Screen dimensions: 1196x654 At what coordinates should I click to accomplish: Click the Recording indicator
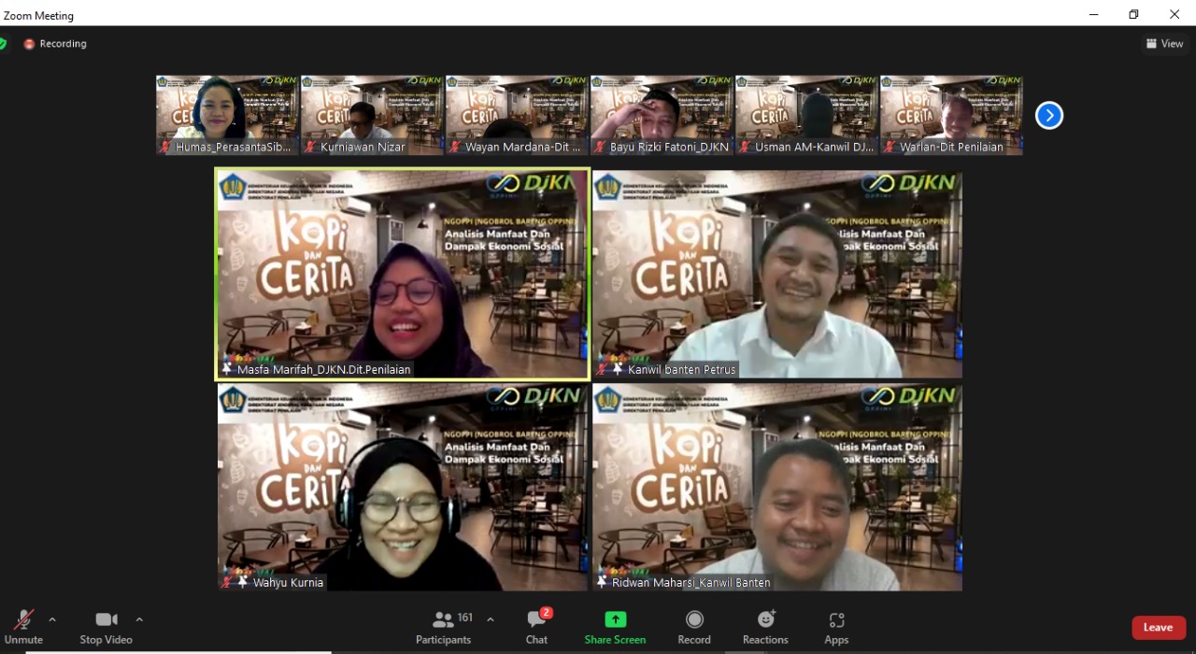pos(55,44)
